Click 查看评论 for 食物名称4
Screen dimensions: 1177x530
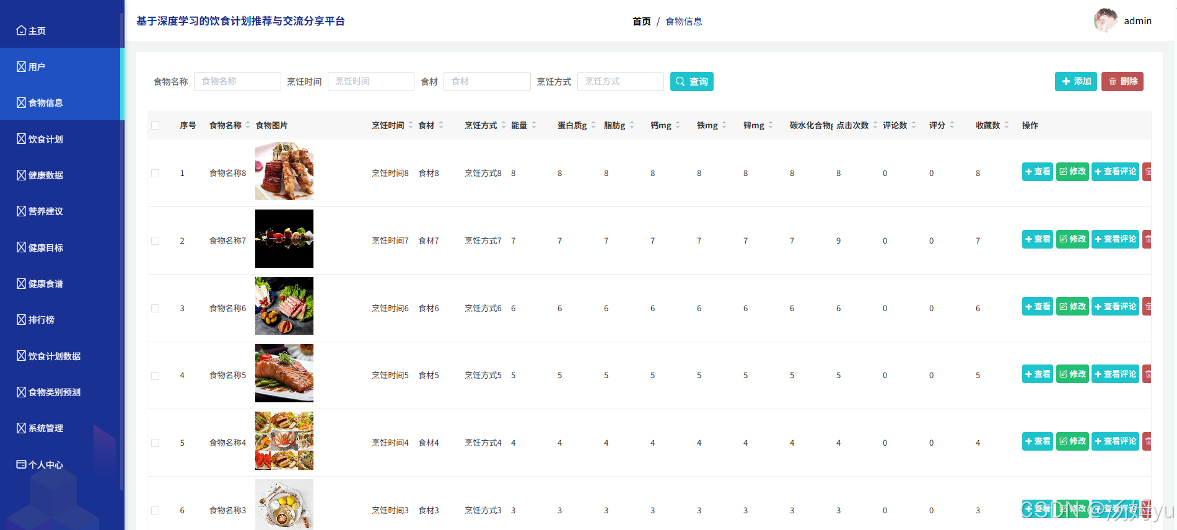[1115, 441]
